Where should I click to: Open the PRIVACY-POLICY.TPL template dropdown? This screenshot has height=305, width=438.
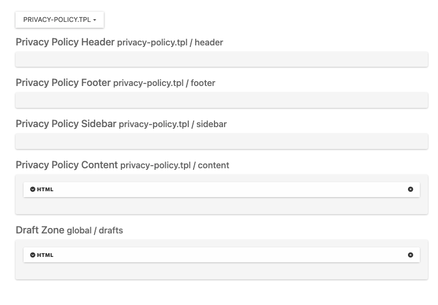(x=59, y=20)
